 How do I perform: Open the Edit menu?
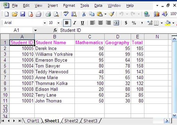point(26,6)
